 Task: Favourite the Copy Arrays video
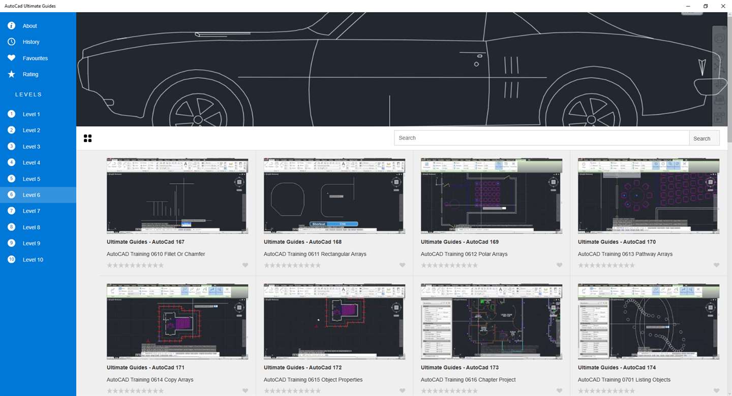[246, 391]
